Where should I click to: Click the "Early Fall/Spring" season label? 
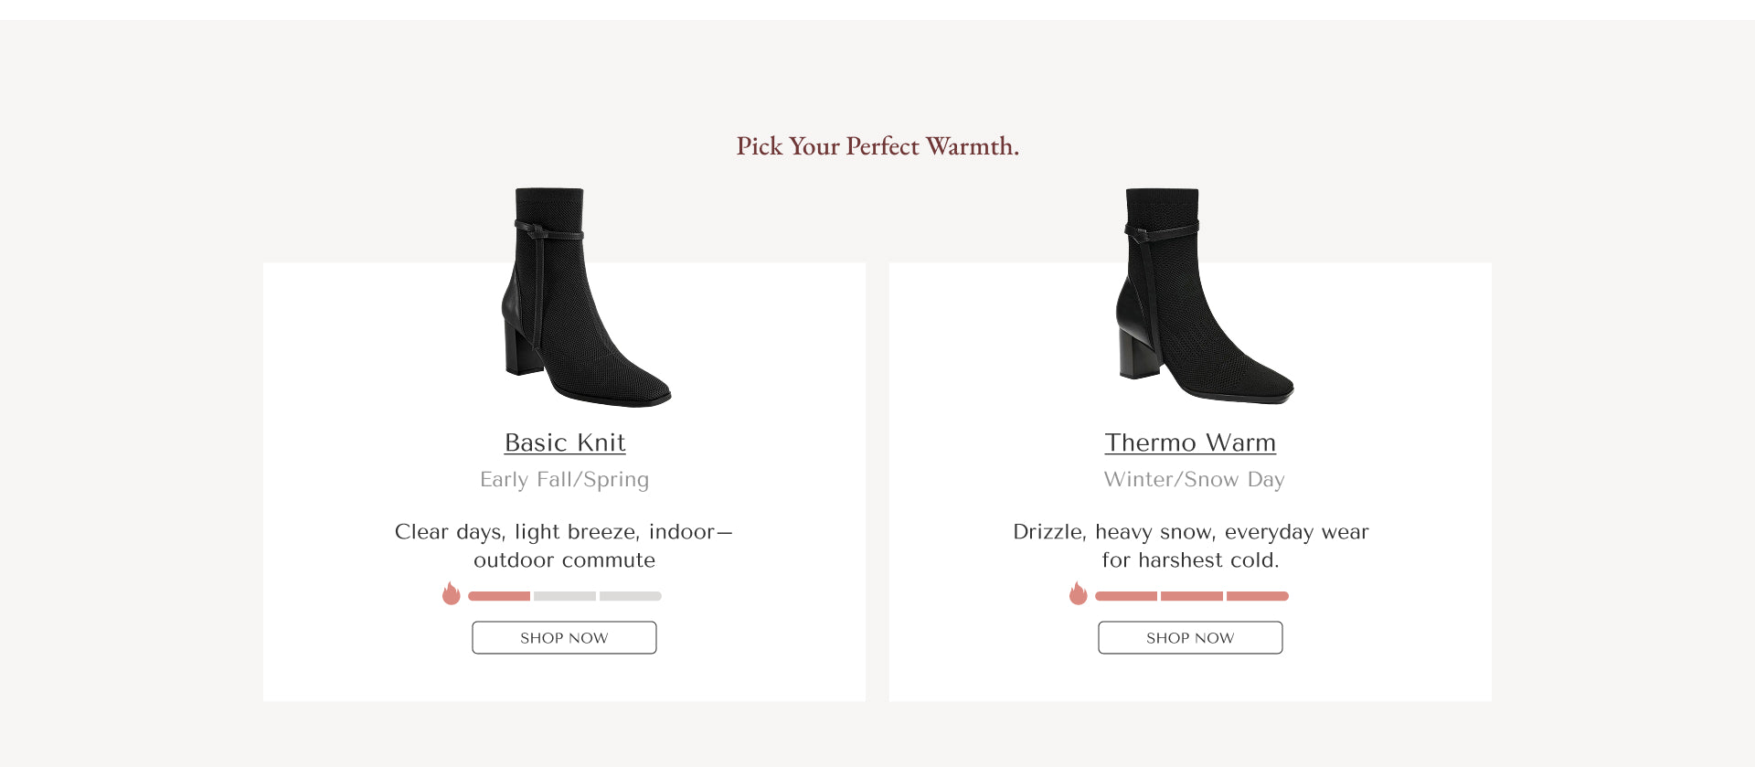point(565,480)
